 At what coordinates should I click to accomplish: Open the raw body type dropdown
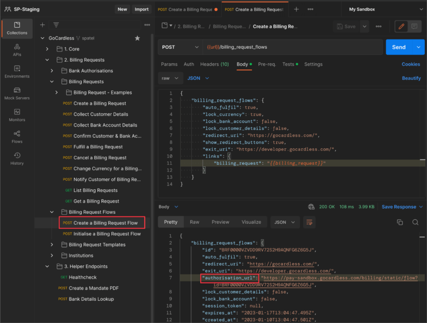(170, 78)
